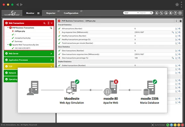Collapse the Web Transactions layer chevron

click(52, 23)
